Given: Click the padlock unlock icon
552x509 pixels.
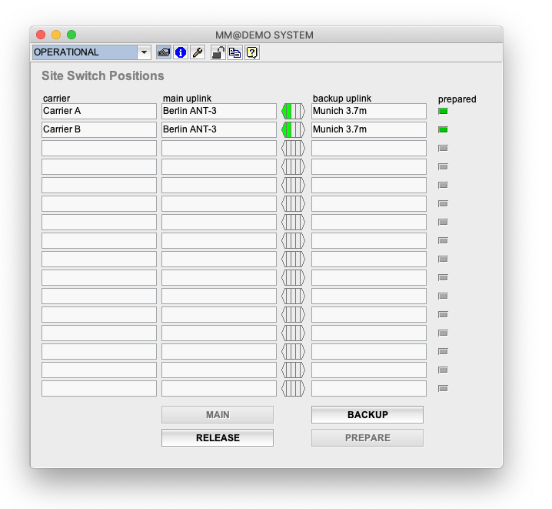Looking at the screenshot, I should click(218, 52).
